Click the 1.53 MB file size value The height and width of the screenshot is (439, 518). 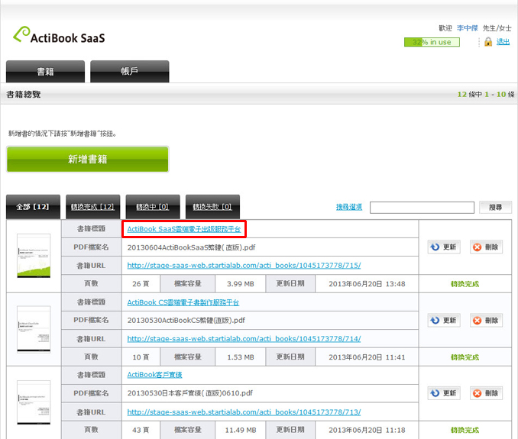tap(240, 357)
